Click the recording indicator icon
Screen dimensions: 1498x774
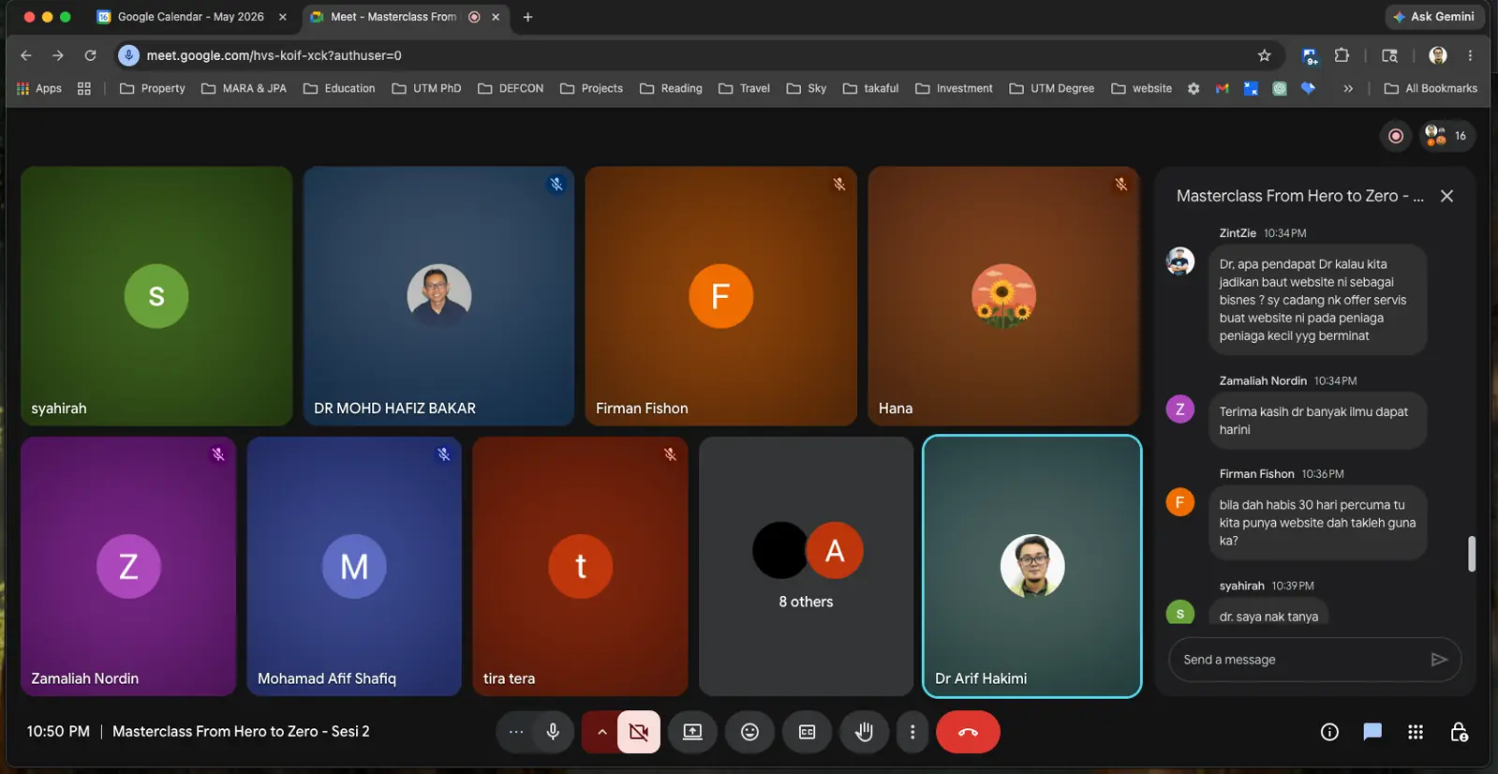[x=1396, y=136]
